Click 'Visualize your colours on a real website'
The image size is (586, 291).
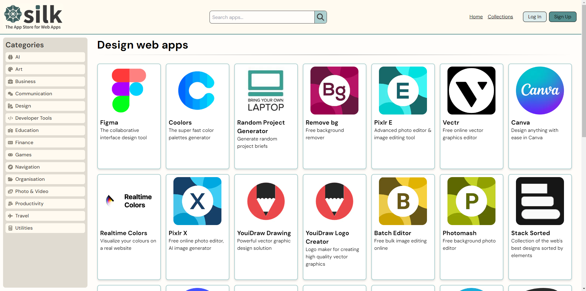(128, 245)
